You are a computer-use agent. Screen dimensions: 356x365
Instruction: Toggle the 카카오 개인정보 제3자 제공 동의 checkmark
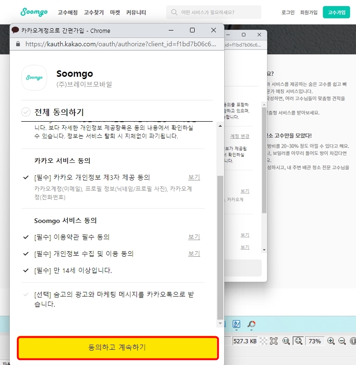pos(26,177)
